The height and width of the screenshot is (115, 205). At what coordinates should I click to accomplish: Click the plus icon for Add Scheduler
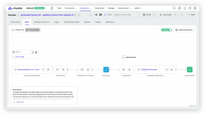click(x=123, y=57)
